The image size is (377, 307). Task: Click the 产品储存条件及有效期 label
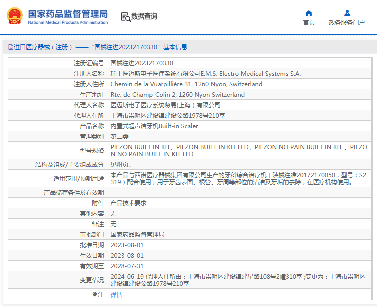tap(74, 193)
